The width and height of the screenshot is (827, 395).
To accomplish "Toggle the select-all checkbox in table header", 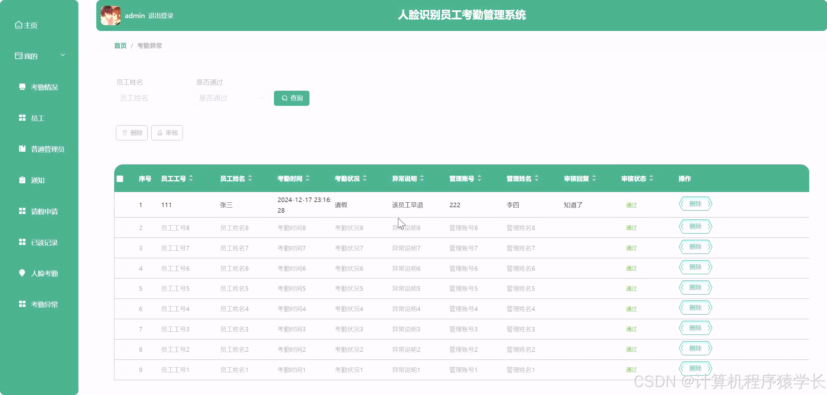I will pyautogui.click(x=120, y=178).
